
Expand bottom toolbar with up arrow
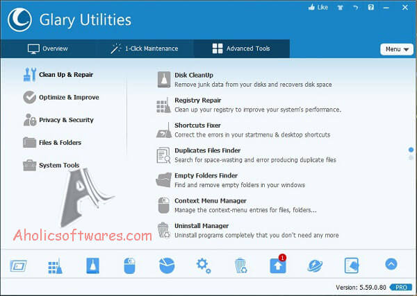click(391, 264)
